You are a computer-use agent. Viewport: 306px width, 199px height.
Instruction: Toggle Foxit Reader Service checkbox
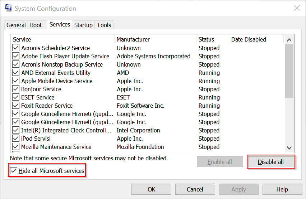[16, 106]
